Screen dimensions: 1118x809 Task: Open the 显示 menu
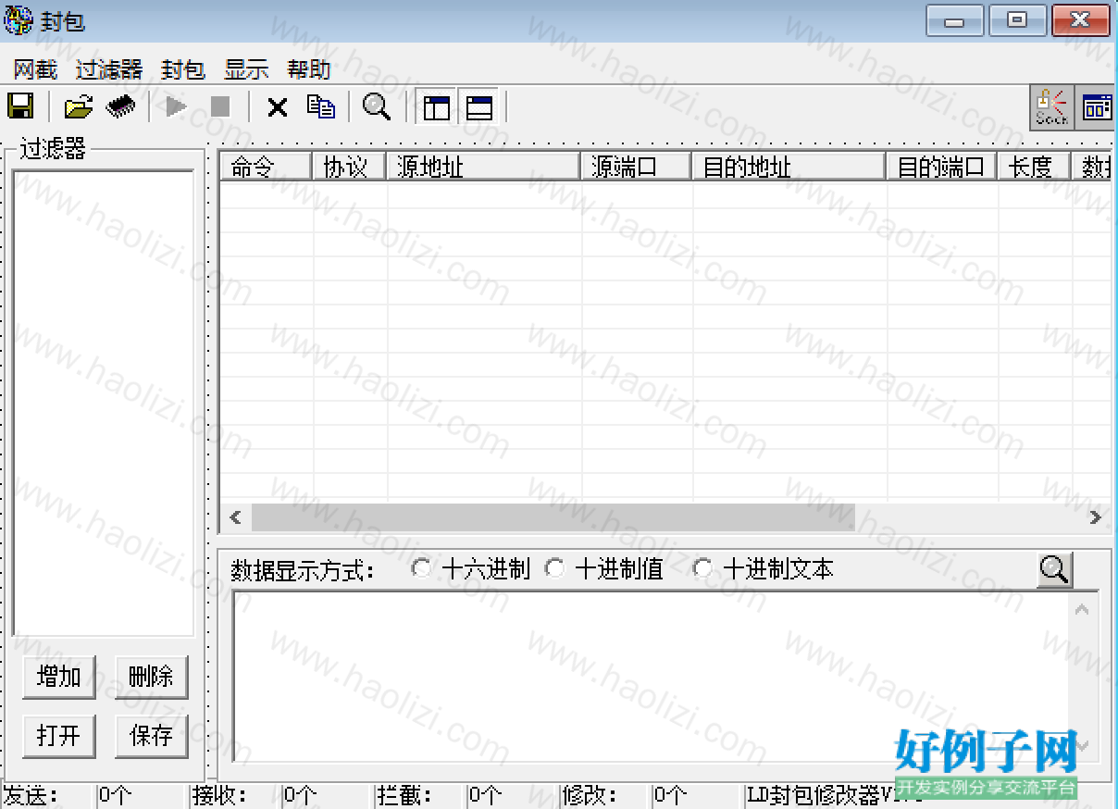246,69
